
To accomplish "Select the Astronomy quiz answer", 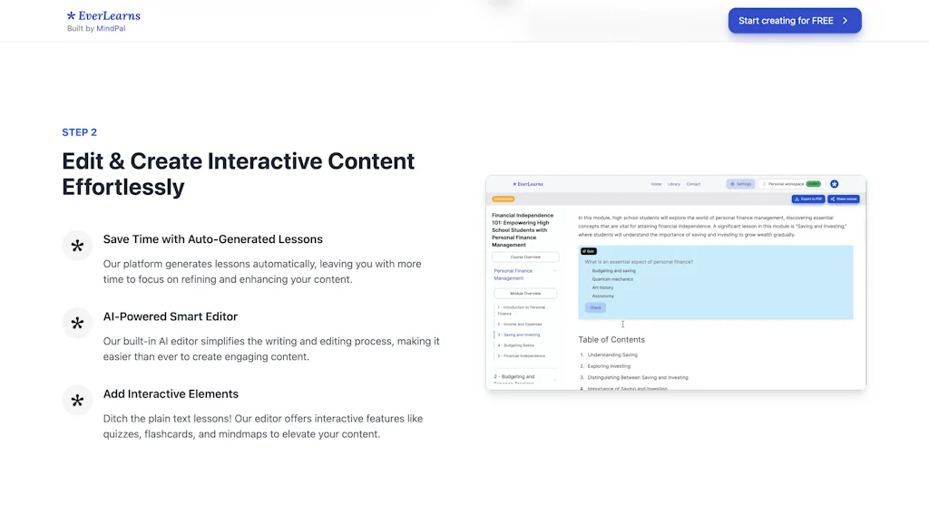I will 601,296.
